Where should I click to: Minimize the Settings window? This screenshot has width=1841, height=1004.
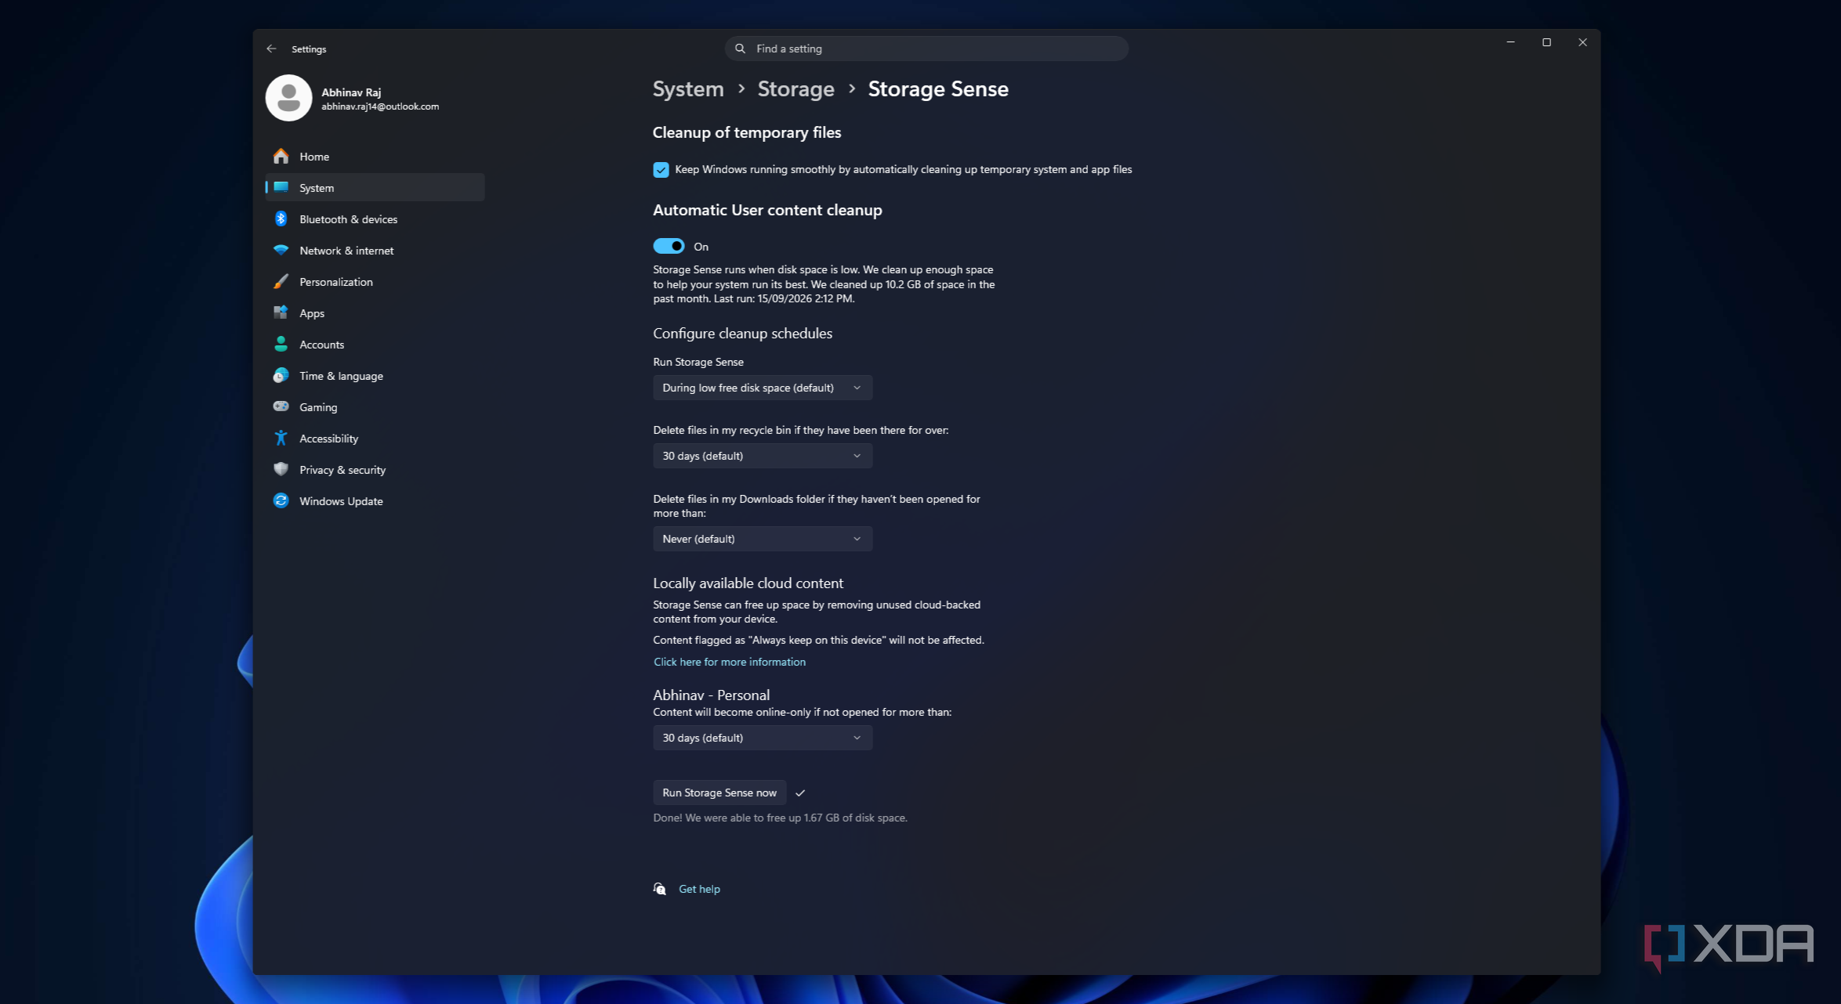tap(1510, 42)
